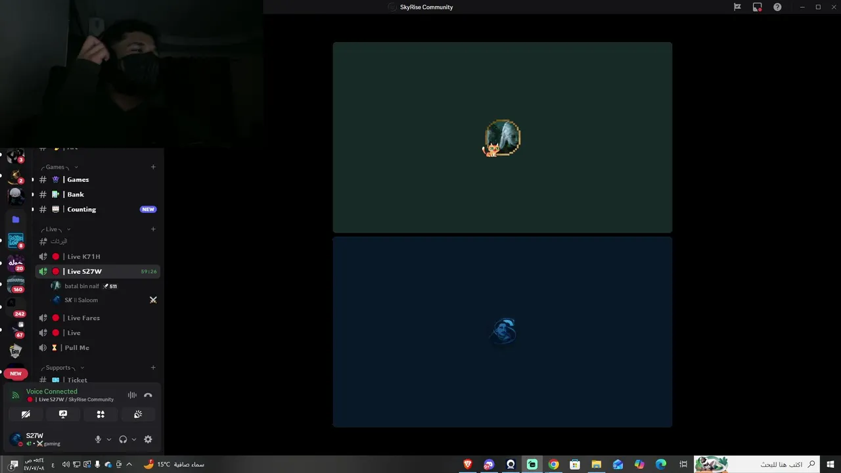Open the Discord inbox icon

757,7
